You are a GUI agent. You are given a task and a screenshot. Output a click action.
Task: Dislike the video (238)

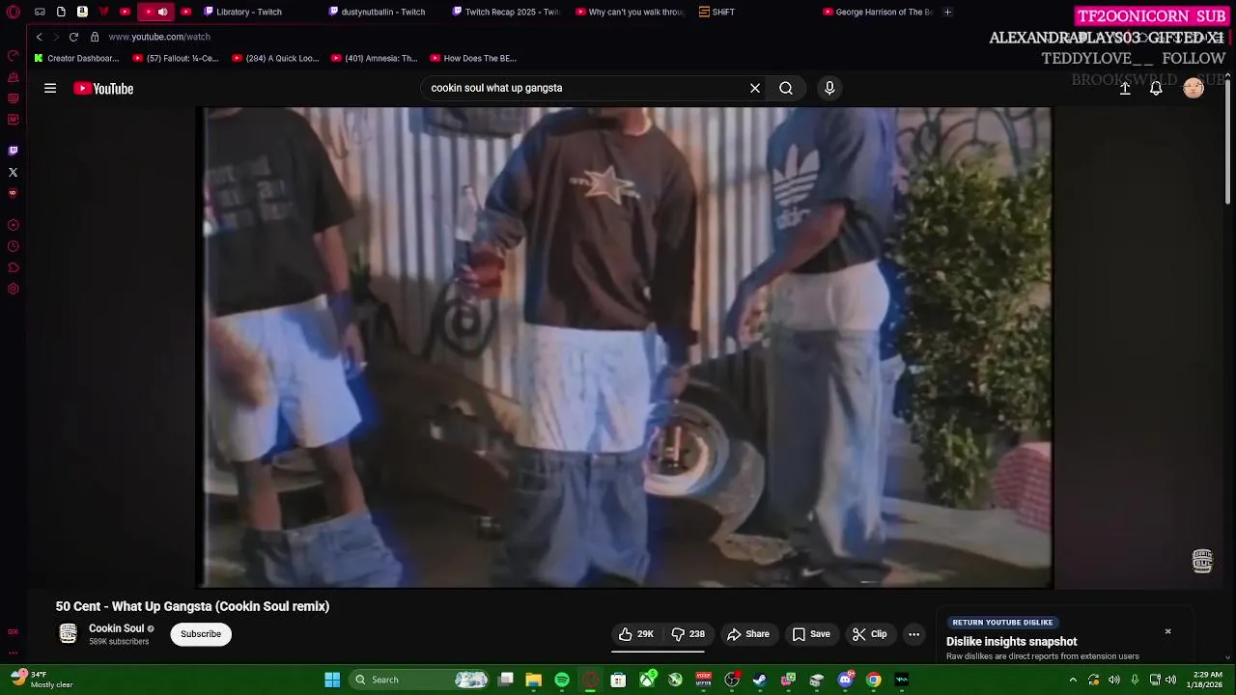(688, 634)
